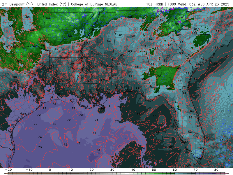Click the -20 label on the color scale

8,170
